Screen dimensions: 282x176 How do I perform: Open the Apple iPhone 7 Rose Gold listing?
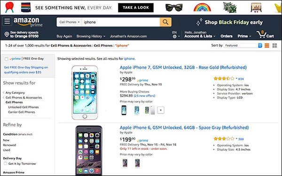click(183, 67)
